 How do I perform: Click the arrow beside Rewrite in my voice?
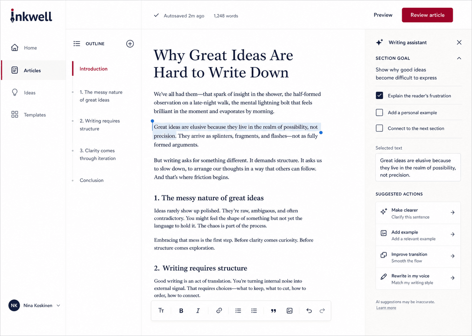click(x=453, y=278)
